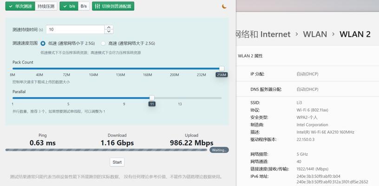Click Intel Corporation manufacturer value

(312, 125)
